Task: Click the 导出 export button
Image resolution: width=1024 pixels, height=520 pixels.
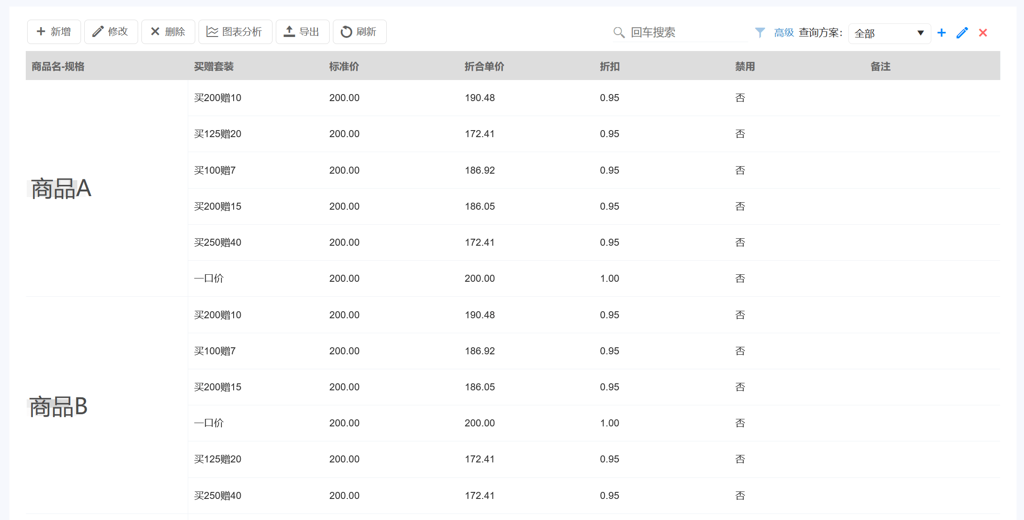Action: tap(302, 32)
